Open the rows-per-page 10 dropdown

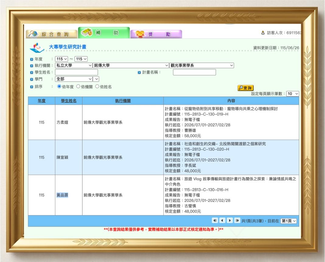pos(293,94)
